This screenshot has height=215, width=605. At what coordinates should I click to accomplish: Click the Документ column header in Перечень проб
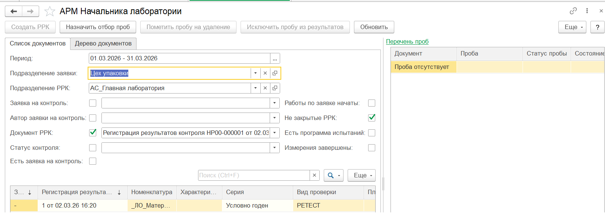pos(424,54)
